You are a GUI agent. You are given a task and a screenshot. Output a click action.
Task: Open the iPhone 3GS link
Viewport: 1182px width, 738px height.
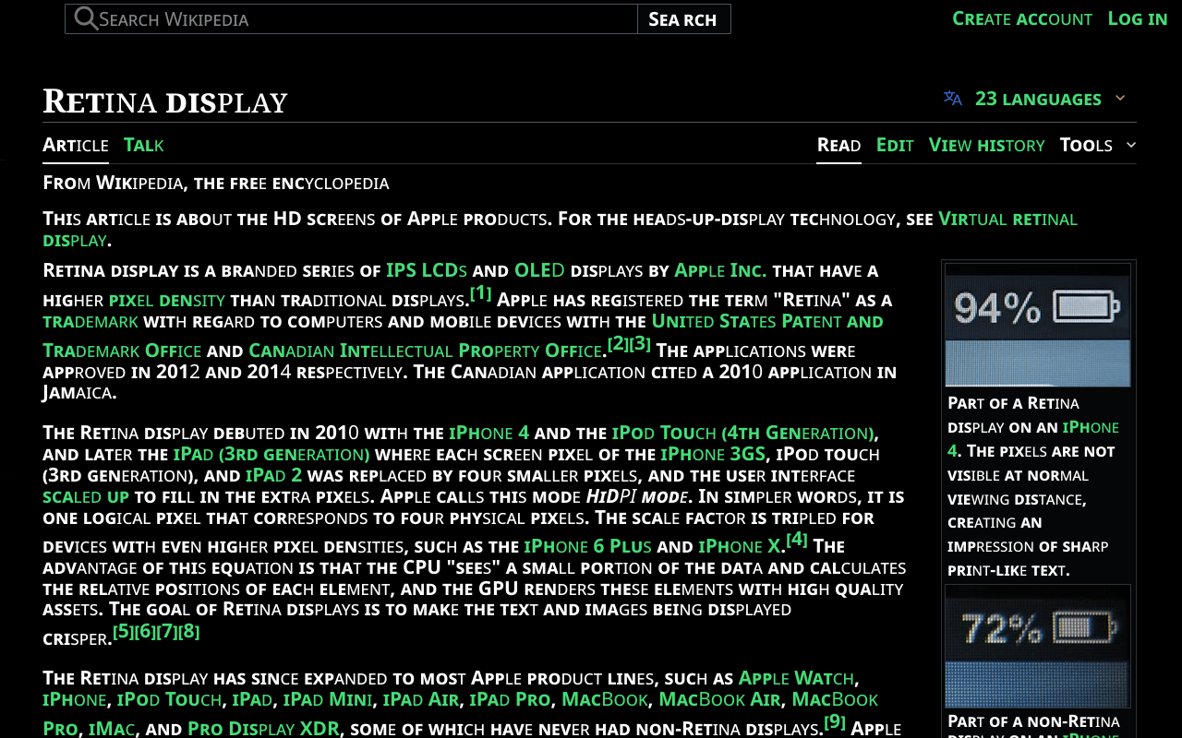[713, 454]
